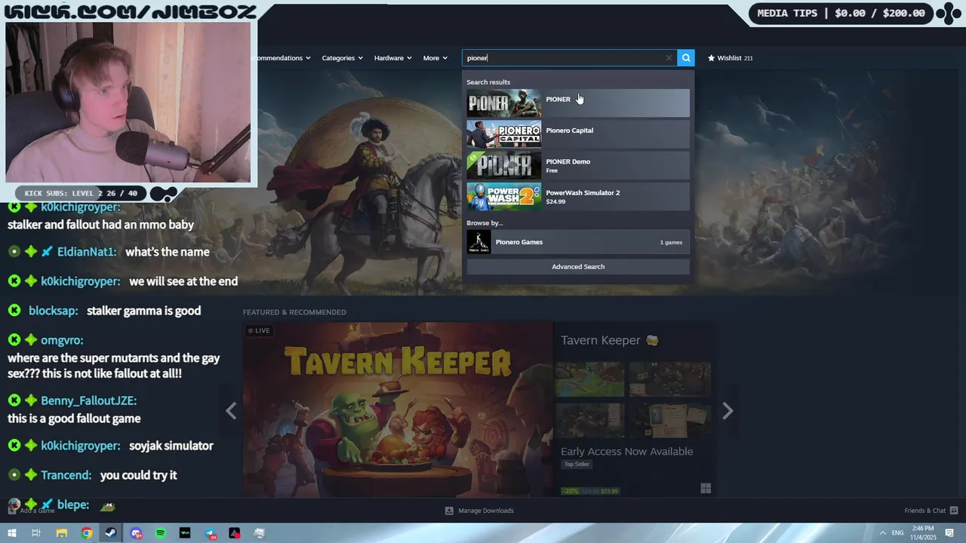Viewport: 966px width, 543px height.
Task: Open the red-badged black taskbar app
Action: pyautogui.click(x=235, y=533)
